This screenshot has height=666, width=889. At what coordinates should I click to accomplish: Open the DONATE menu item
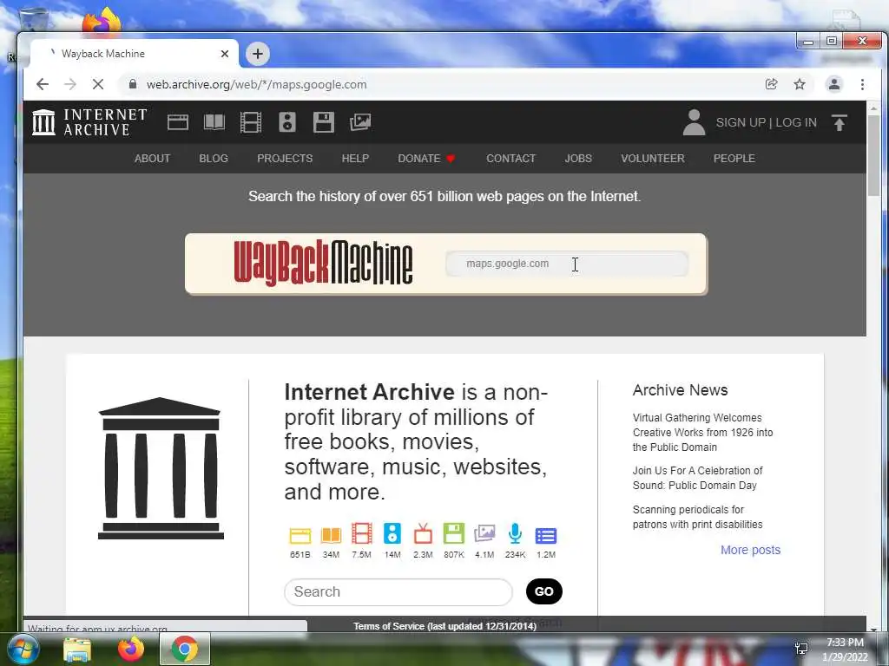click(x=426, y=159)
